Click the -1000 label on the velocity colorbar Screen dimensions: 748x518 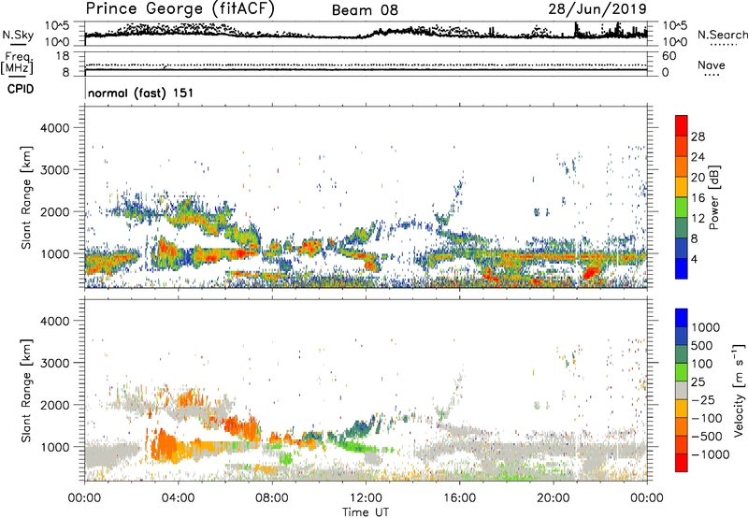click(710, 454)
